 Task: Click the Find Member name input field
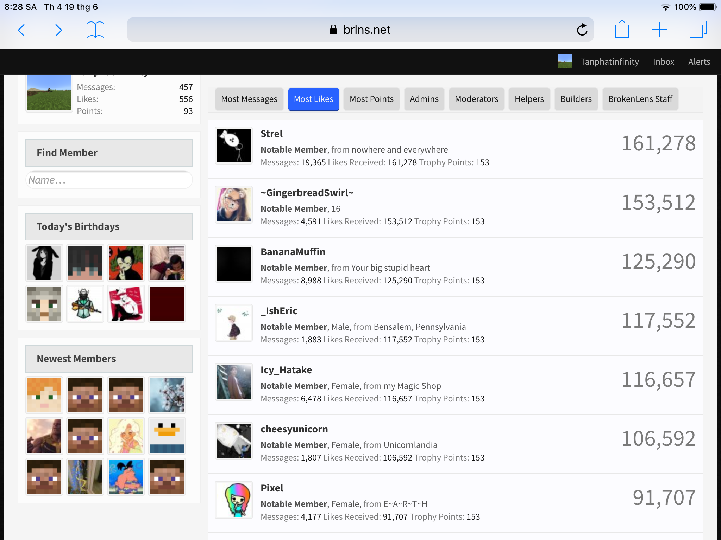(x=109, y=180)
